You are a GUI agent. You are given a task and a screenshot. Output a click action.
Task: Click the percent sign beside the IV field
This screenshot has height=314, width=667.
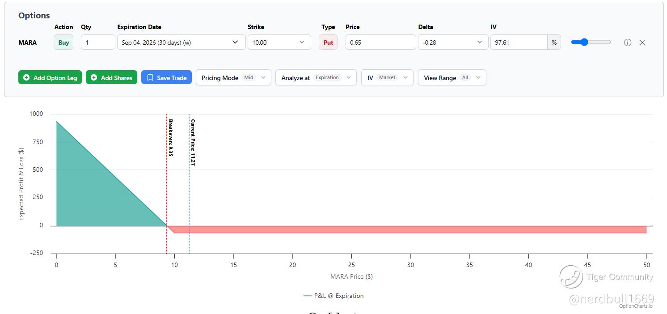pos(554,42)
